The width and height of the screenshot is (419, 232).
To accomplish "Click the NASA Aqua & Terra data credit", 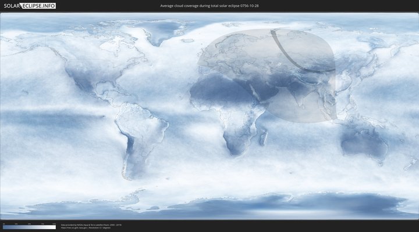I will [90, 224].
